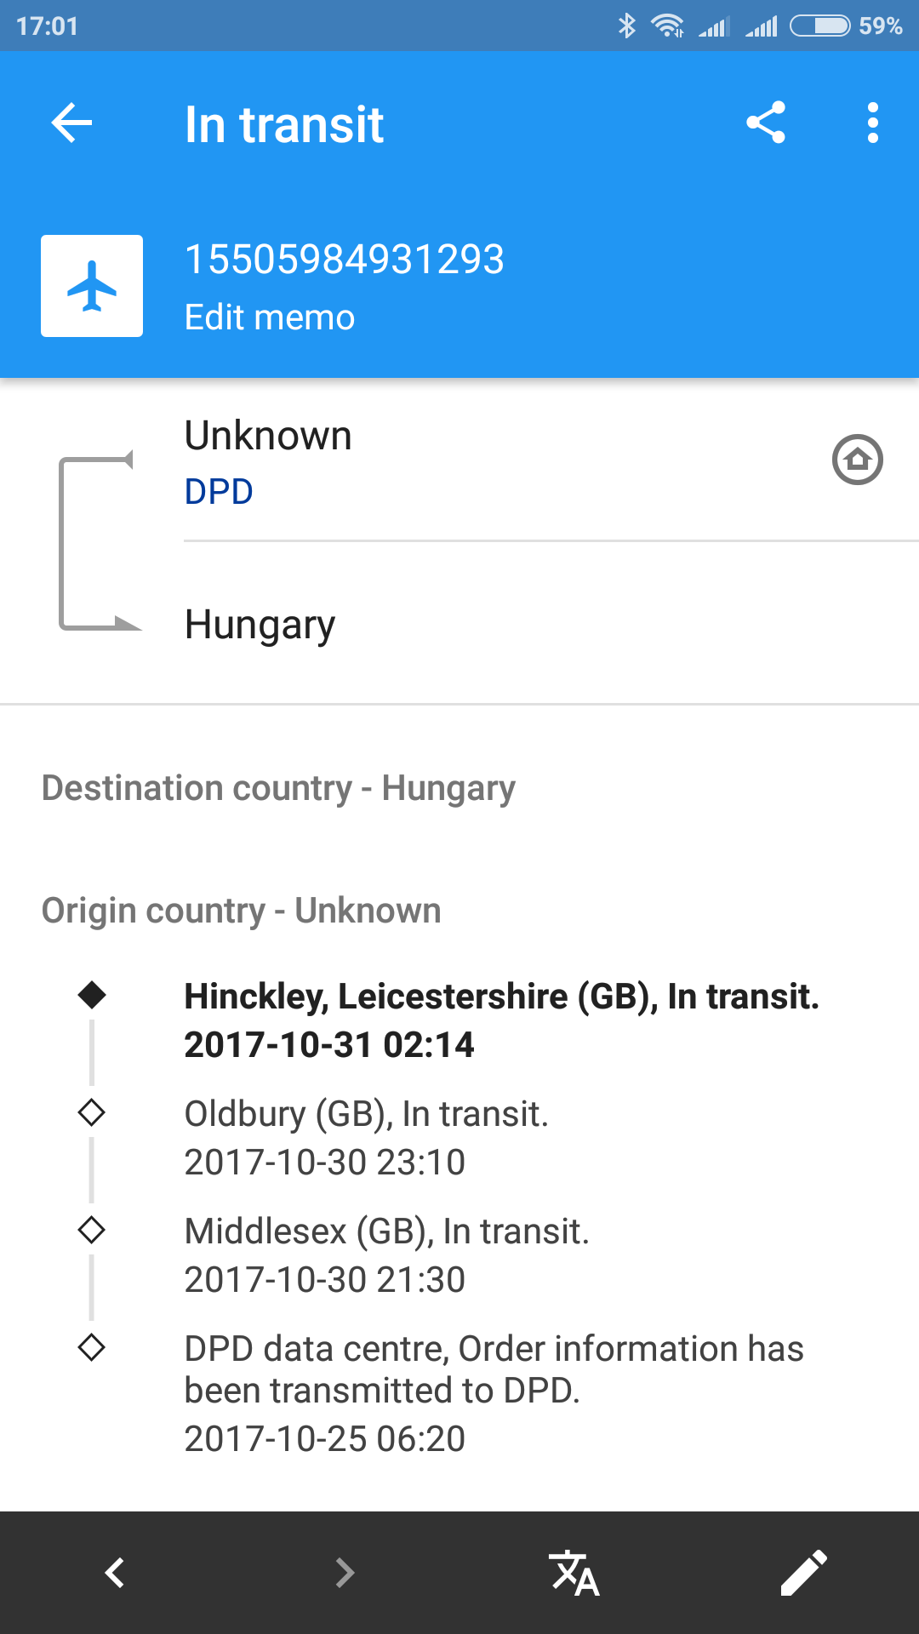Go to next package with right chevron
The image size is (919, 1634).
click(345, 1572)
